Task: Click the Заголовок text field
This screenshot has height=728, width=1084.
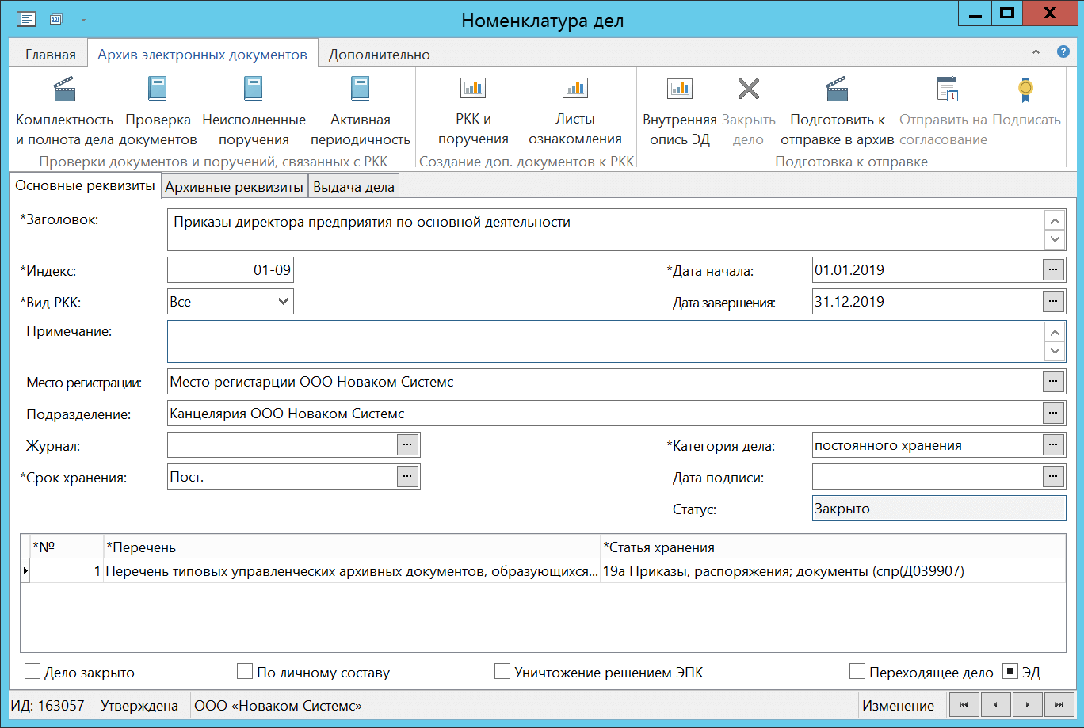Action: click(x=606, y=230)
